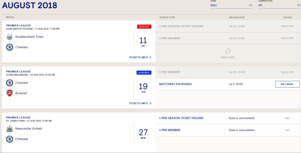The image size is (301, 153).
Task: Click date 11 SAT
Action: 143,42
